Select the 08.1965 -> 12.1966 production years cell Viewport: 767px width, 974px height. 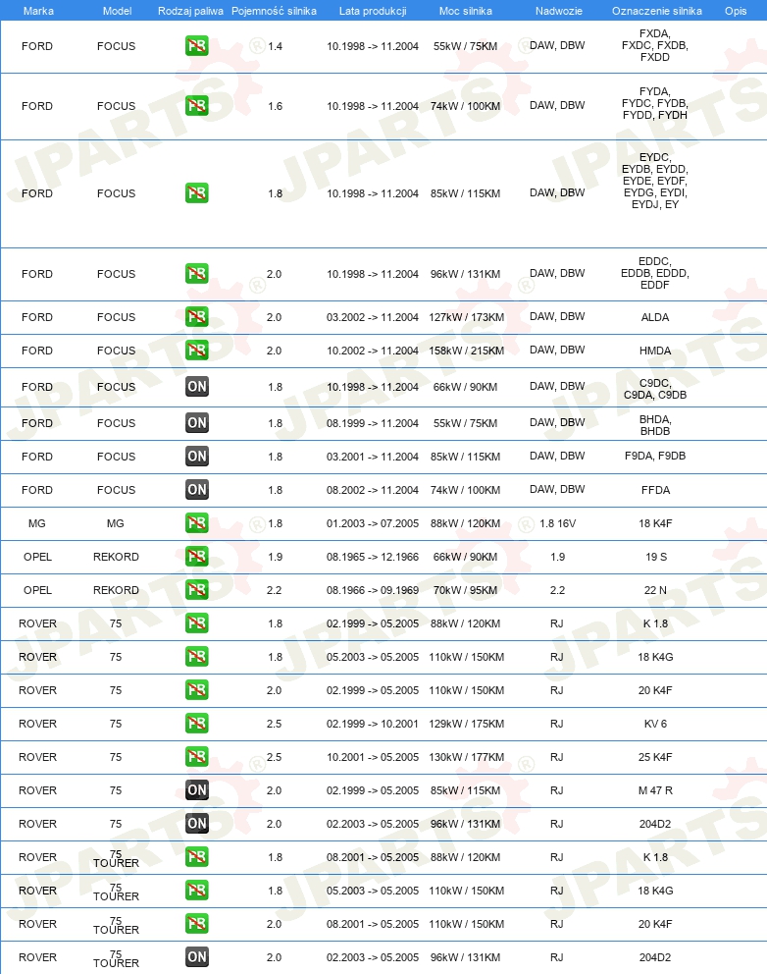pyautogui.click(x=373, y=557)
